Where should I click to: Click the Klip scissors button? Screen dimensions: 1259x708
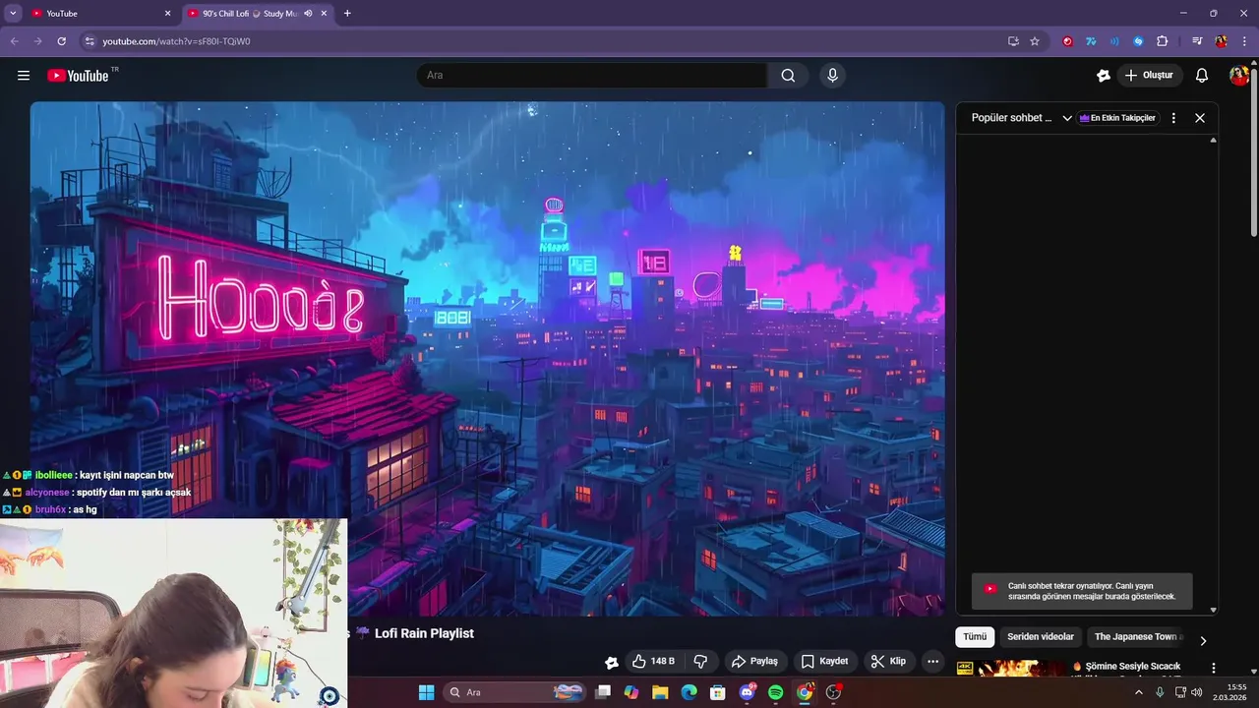point(888,662)
